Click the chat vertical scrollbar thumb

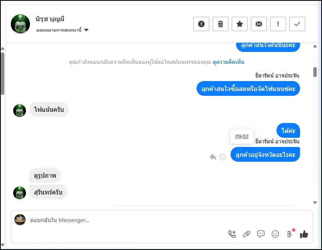[315, 72]
